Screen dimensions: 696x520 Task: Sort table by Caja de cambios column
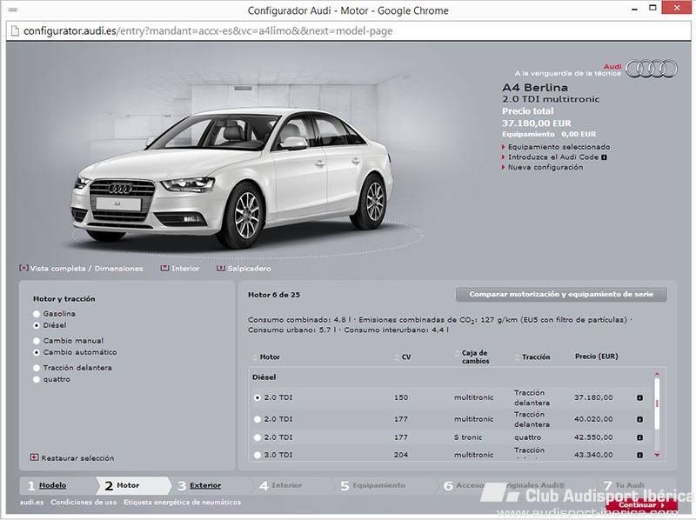pyautogui.click(x=472, y=357)
